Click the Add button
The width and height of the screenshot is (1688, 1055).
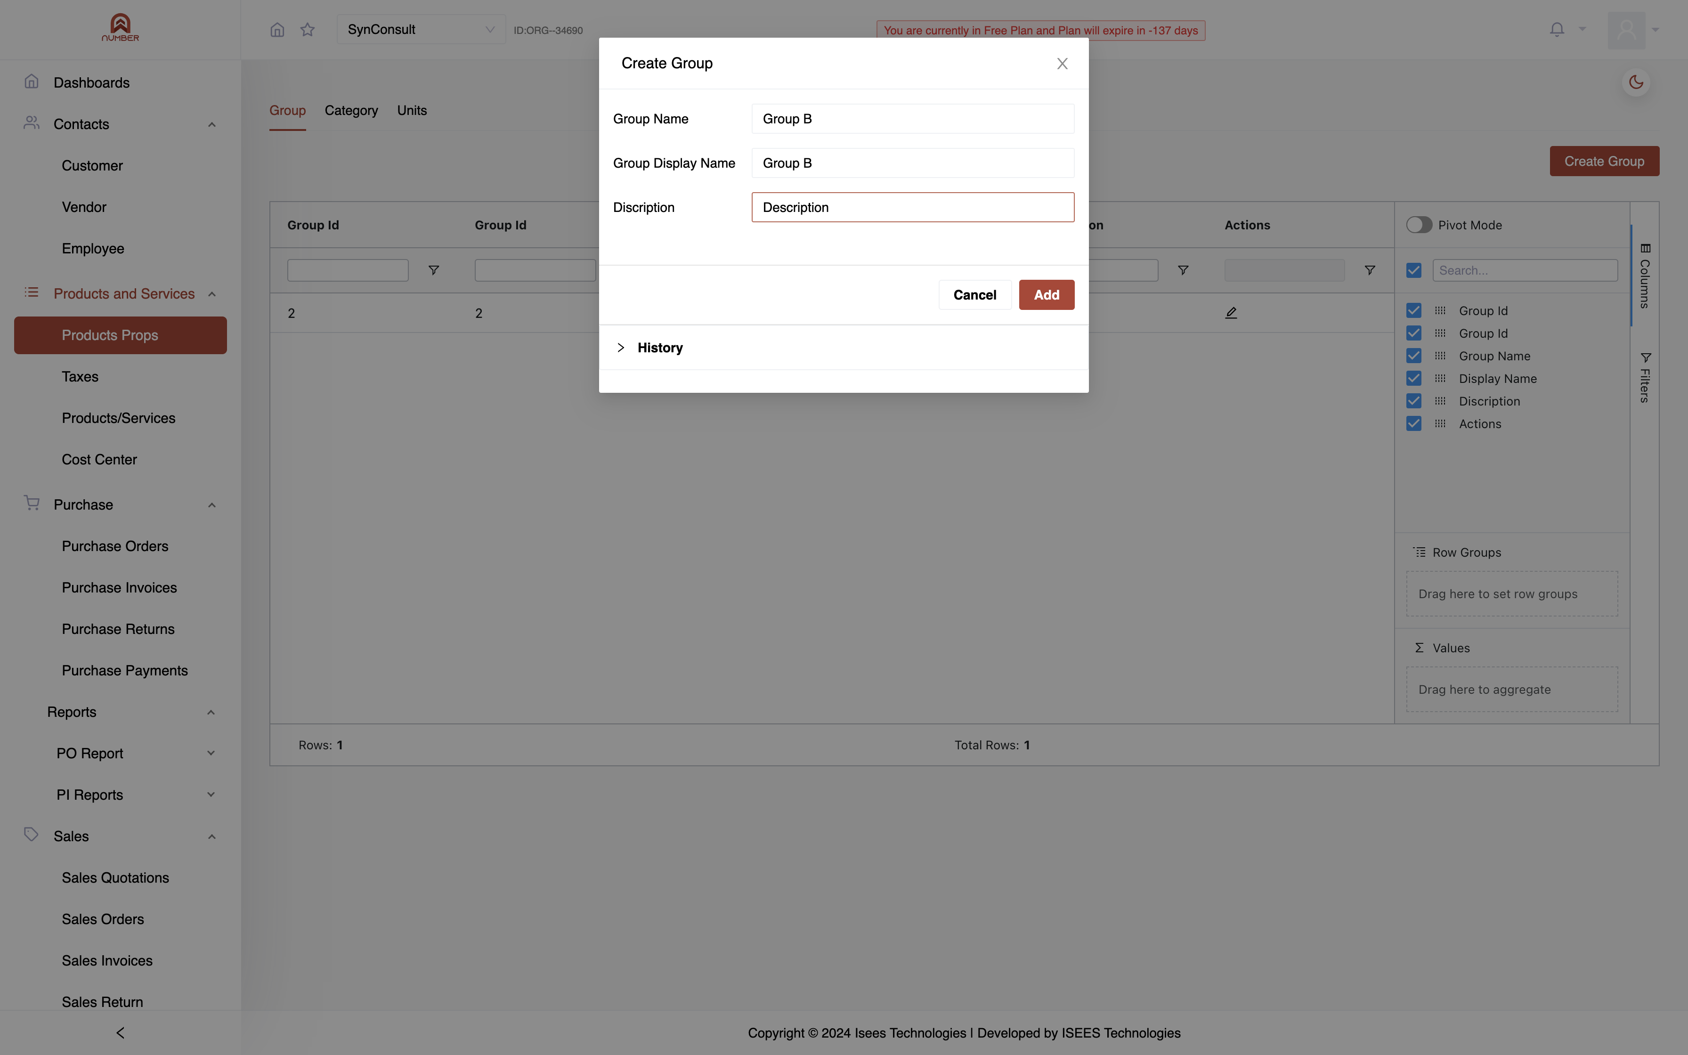(x=1046, y=294)
